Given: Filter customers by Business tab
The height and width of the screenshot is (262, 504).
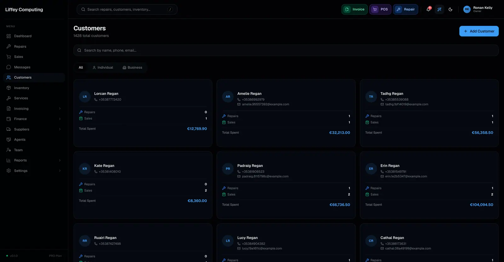Looking at the screenshot, I should (132, 68).
